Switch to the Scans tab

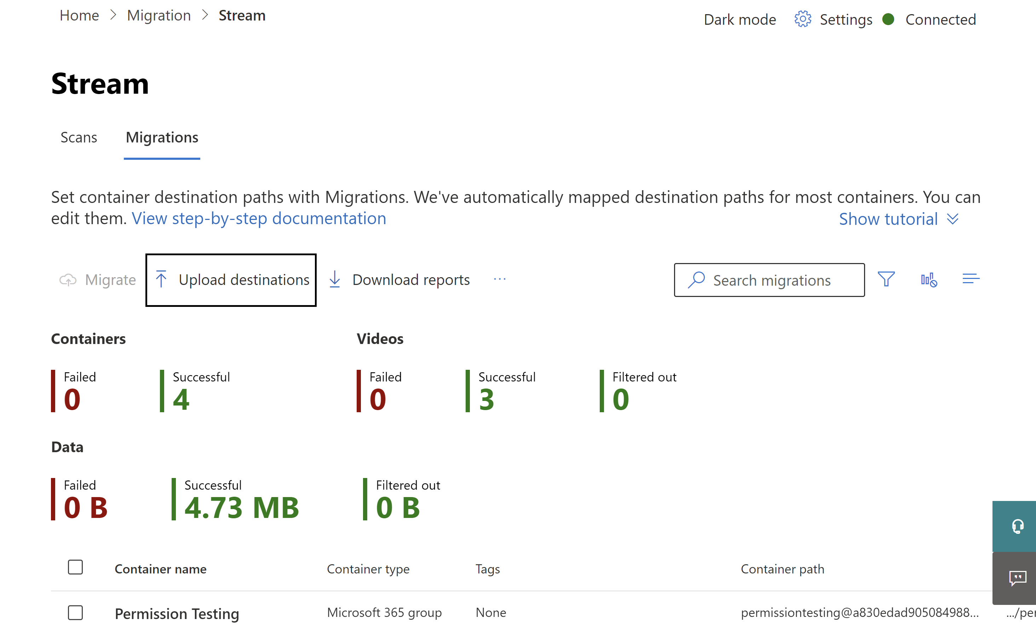point(78,137)
